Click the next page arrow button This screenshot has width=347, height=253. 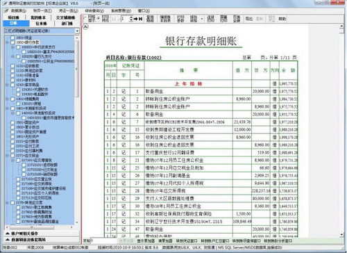click(136, 19)
